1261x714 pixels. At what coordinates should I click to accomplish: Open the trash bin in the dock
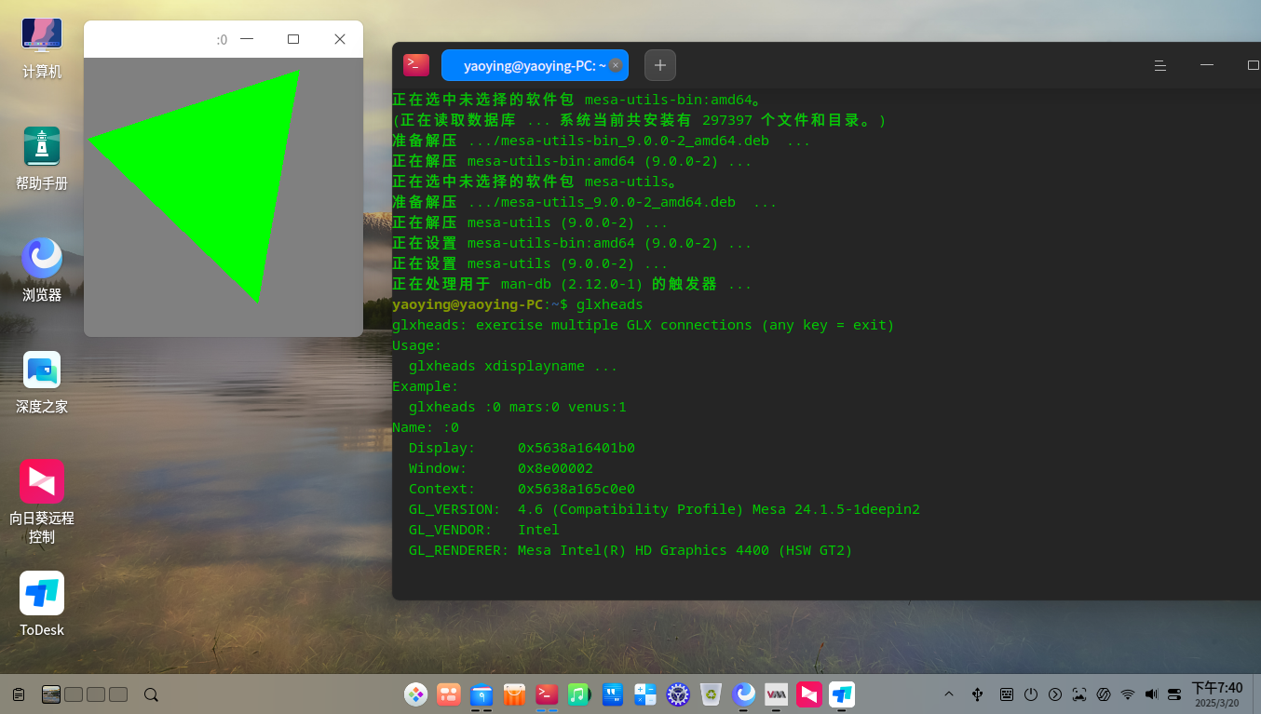click(x=711, y=694)
